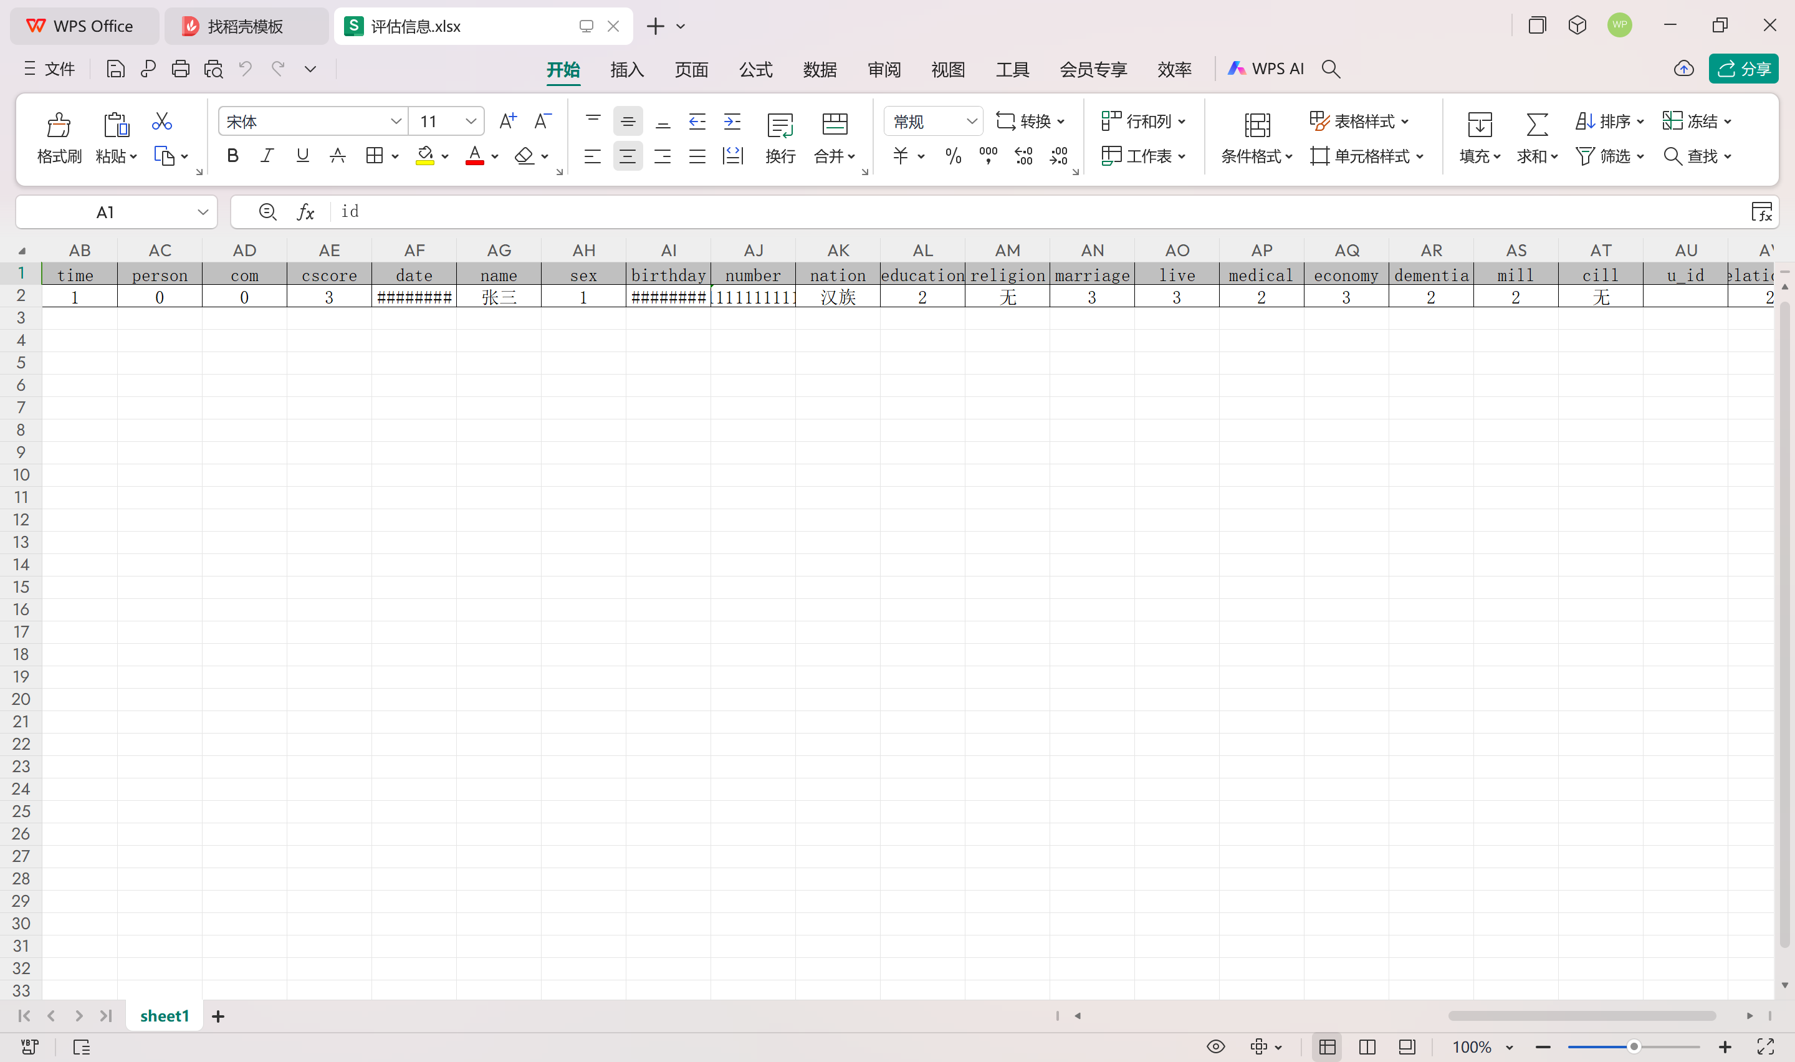
Task: Open the 文件 file menu
Action: coord(50,69)
